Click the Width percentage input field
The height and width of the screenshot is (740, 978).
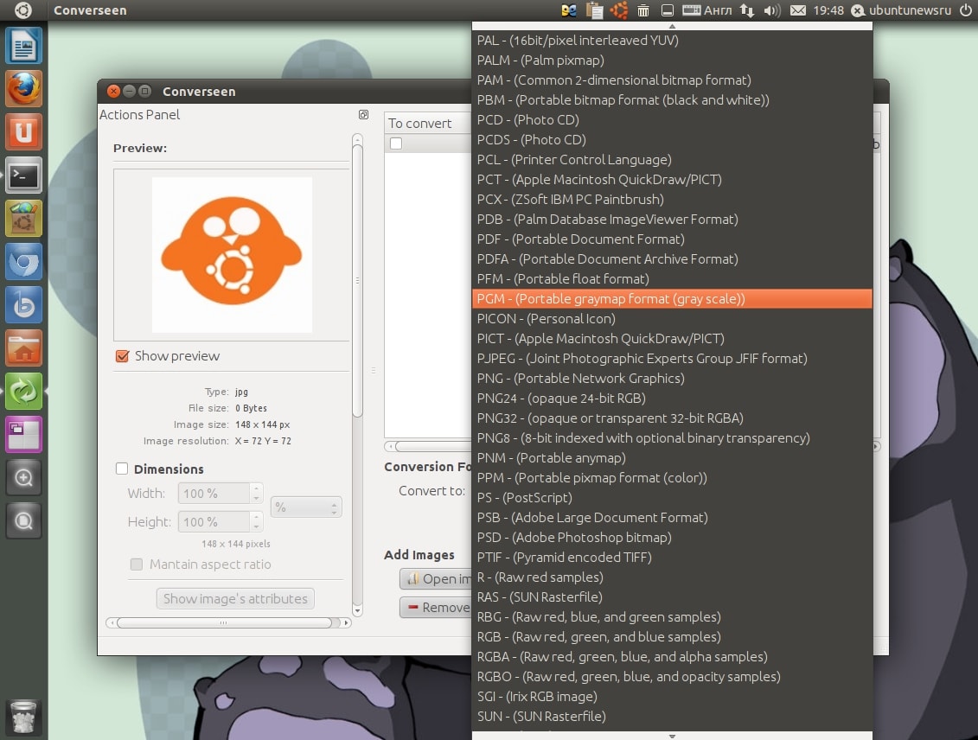click(214, 493)
